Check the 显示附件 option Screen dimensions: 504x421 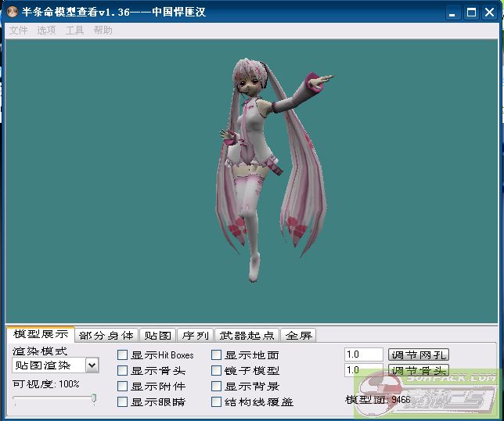[123, 387]
